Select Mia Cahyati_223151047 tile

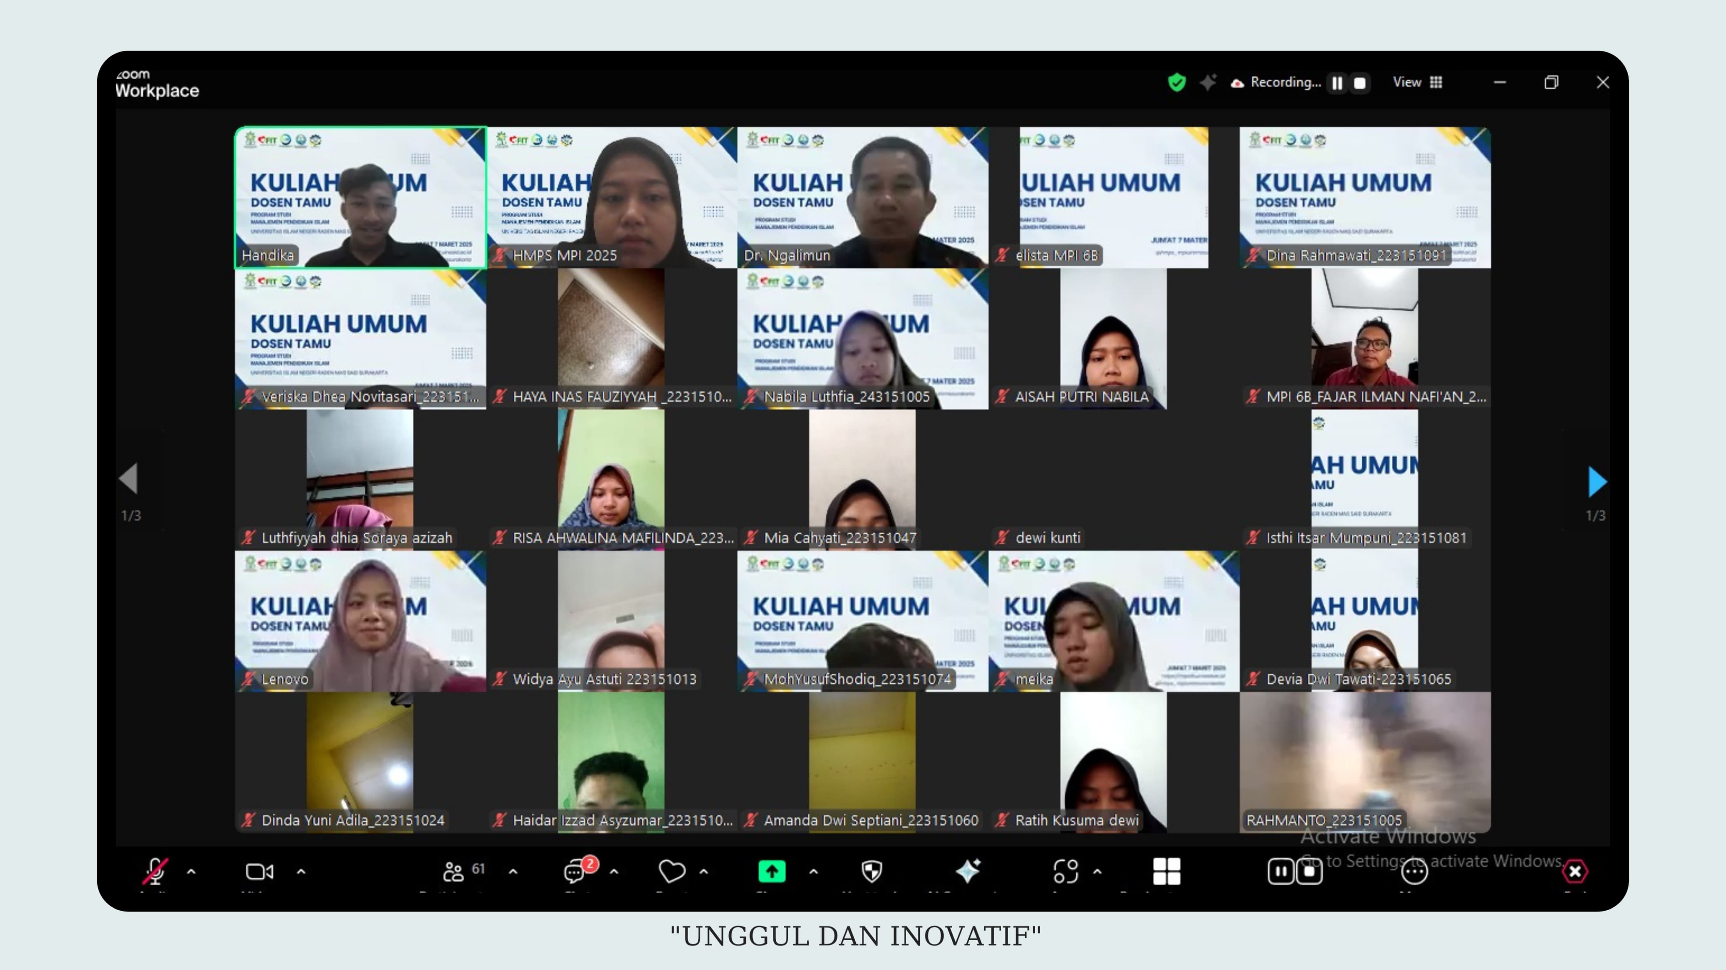[863, 480]
